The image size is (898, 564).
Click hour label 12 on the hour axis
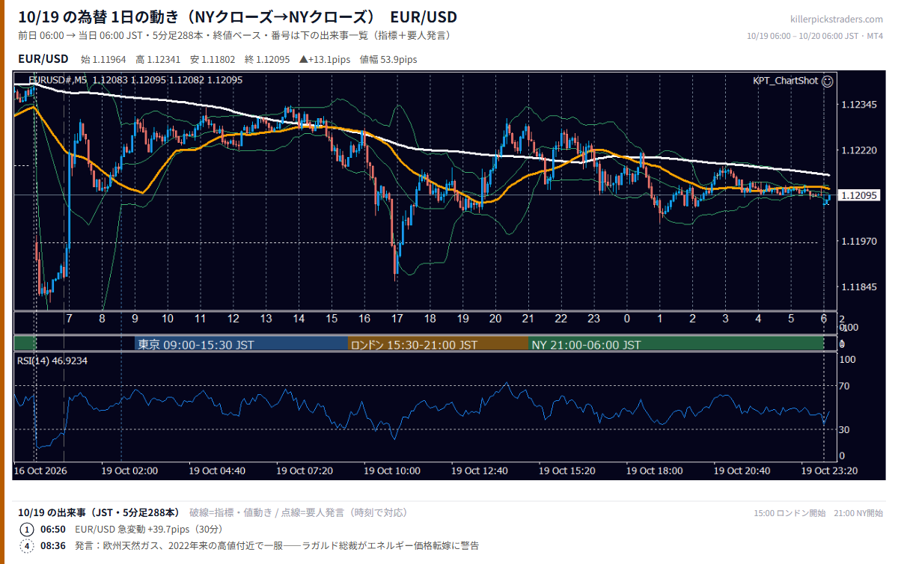pyautogui.click(x=233, y=319)
